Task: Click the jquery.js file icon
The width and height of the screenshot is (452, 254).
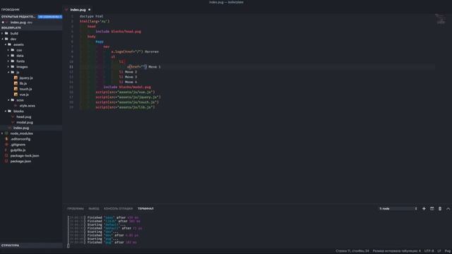Action: [x=16, y=78]
